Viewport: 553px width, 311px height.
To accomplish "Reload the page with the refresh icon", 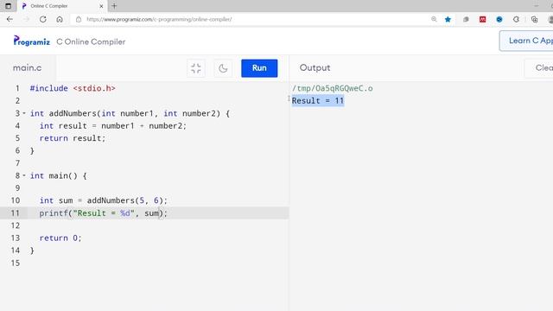I will pyautogui.click(x=42, y=19).
